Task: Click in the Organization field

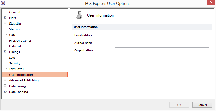Action: point(162,50)
